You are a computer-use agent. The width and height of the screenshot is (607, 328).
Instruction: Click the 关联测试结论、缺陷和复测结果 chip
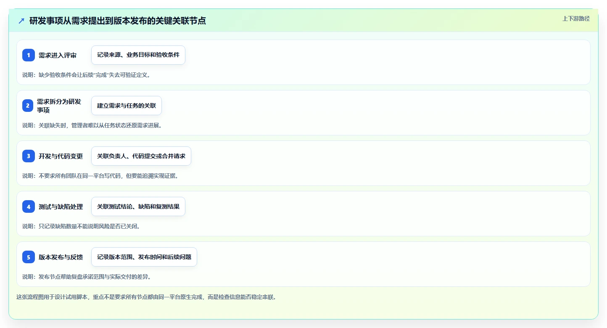coord(138,206)
